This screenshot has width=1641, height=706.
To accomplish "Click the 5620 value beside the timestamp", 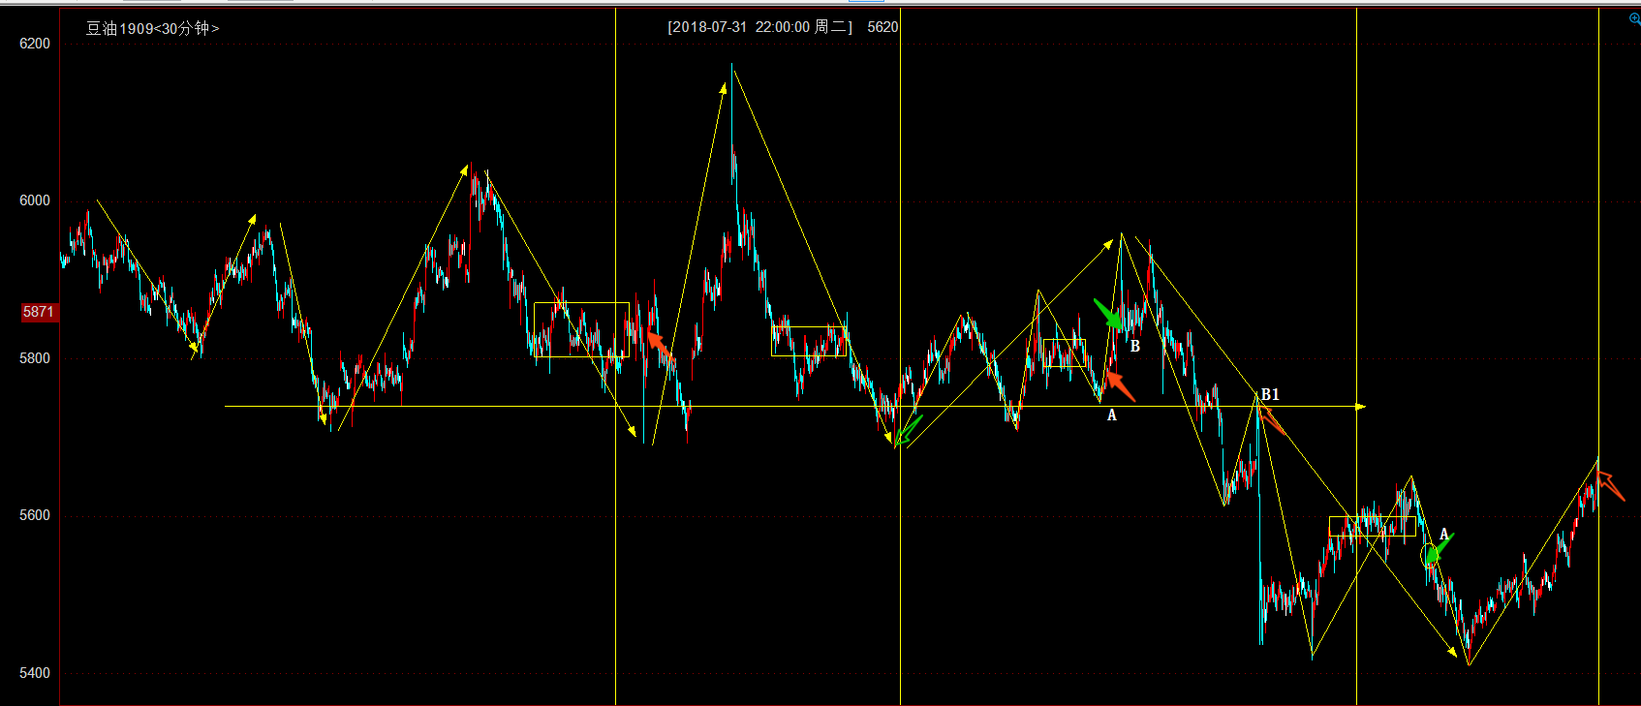I will point(882,27).
